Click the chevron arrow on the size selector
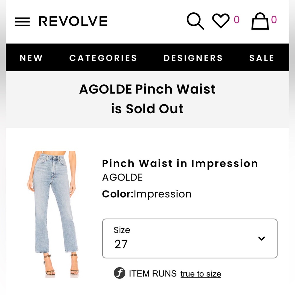The height and width of the screenshot is (295, 295). click(x=261, y=238)
